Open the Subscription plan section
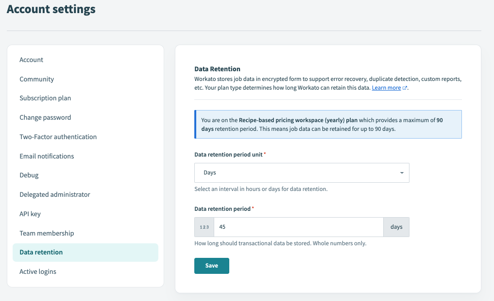 coord(45,98)
